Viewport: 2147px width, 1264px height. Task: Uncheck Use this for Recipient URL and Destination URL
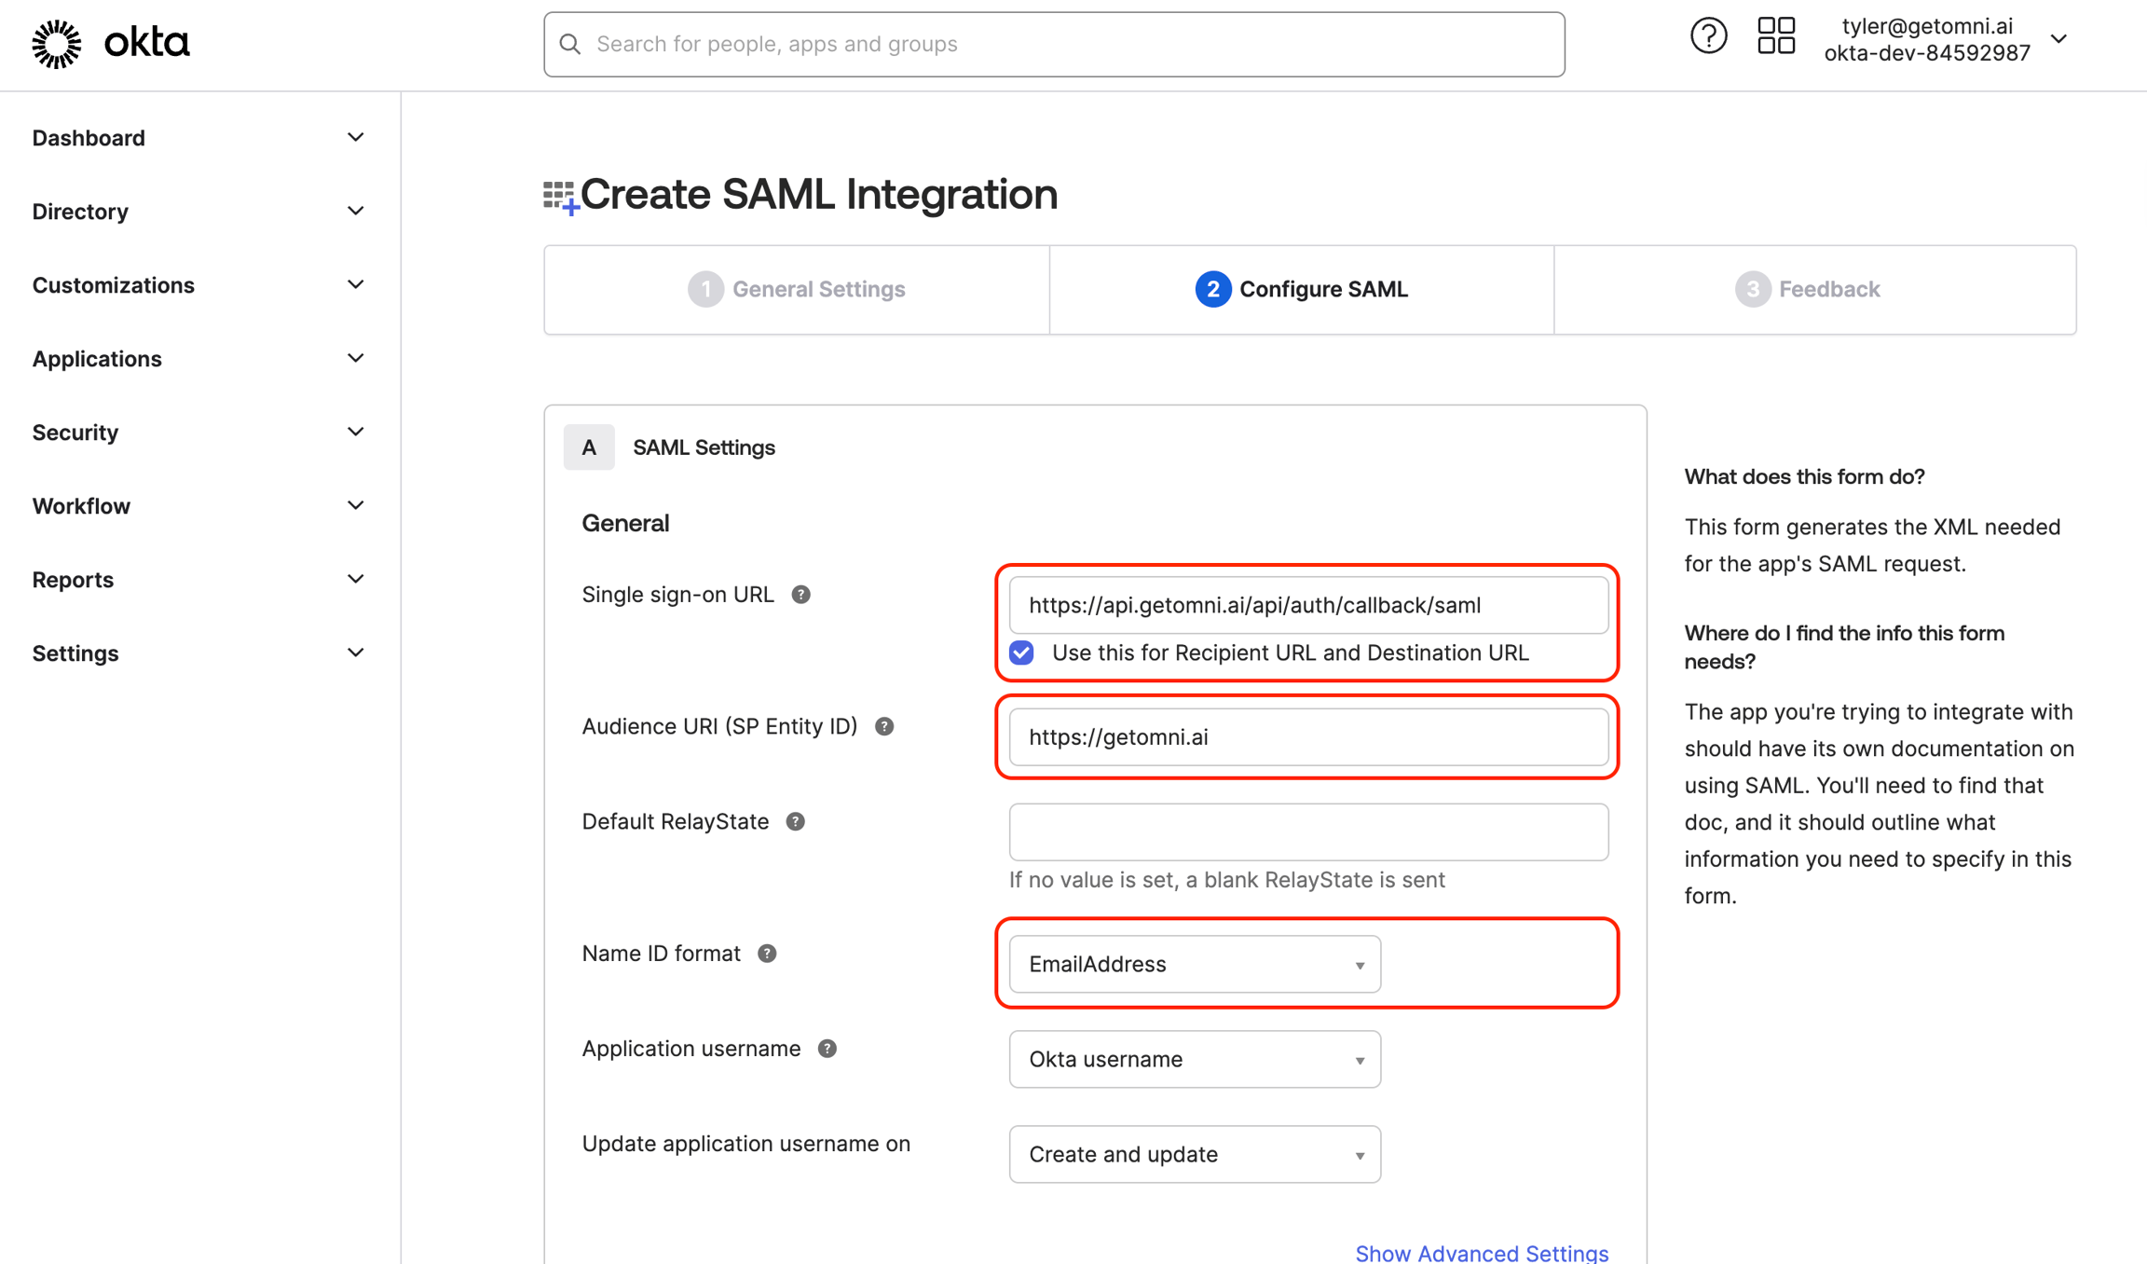coord(1020,653)
